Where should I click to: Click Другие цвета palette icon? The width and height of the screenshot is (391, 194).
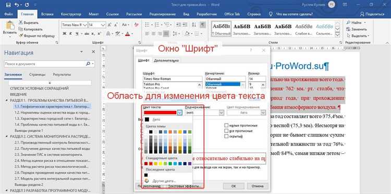(146, 181)
